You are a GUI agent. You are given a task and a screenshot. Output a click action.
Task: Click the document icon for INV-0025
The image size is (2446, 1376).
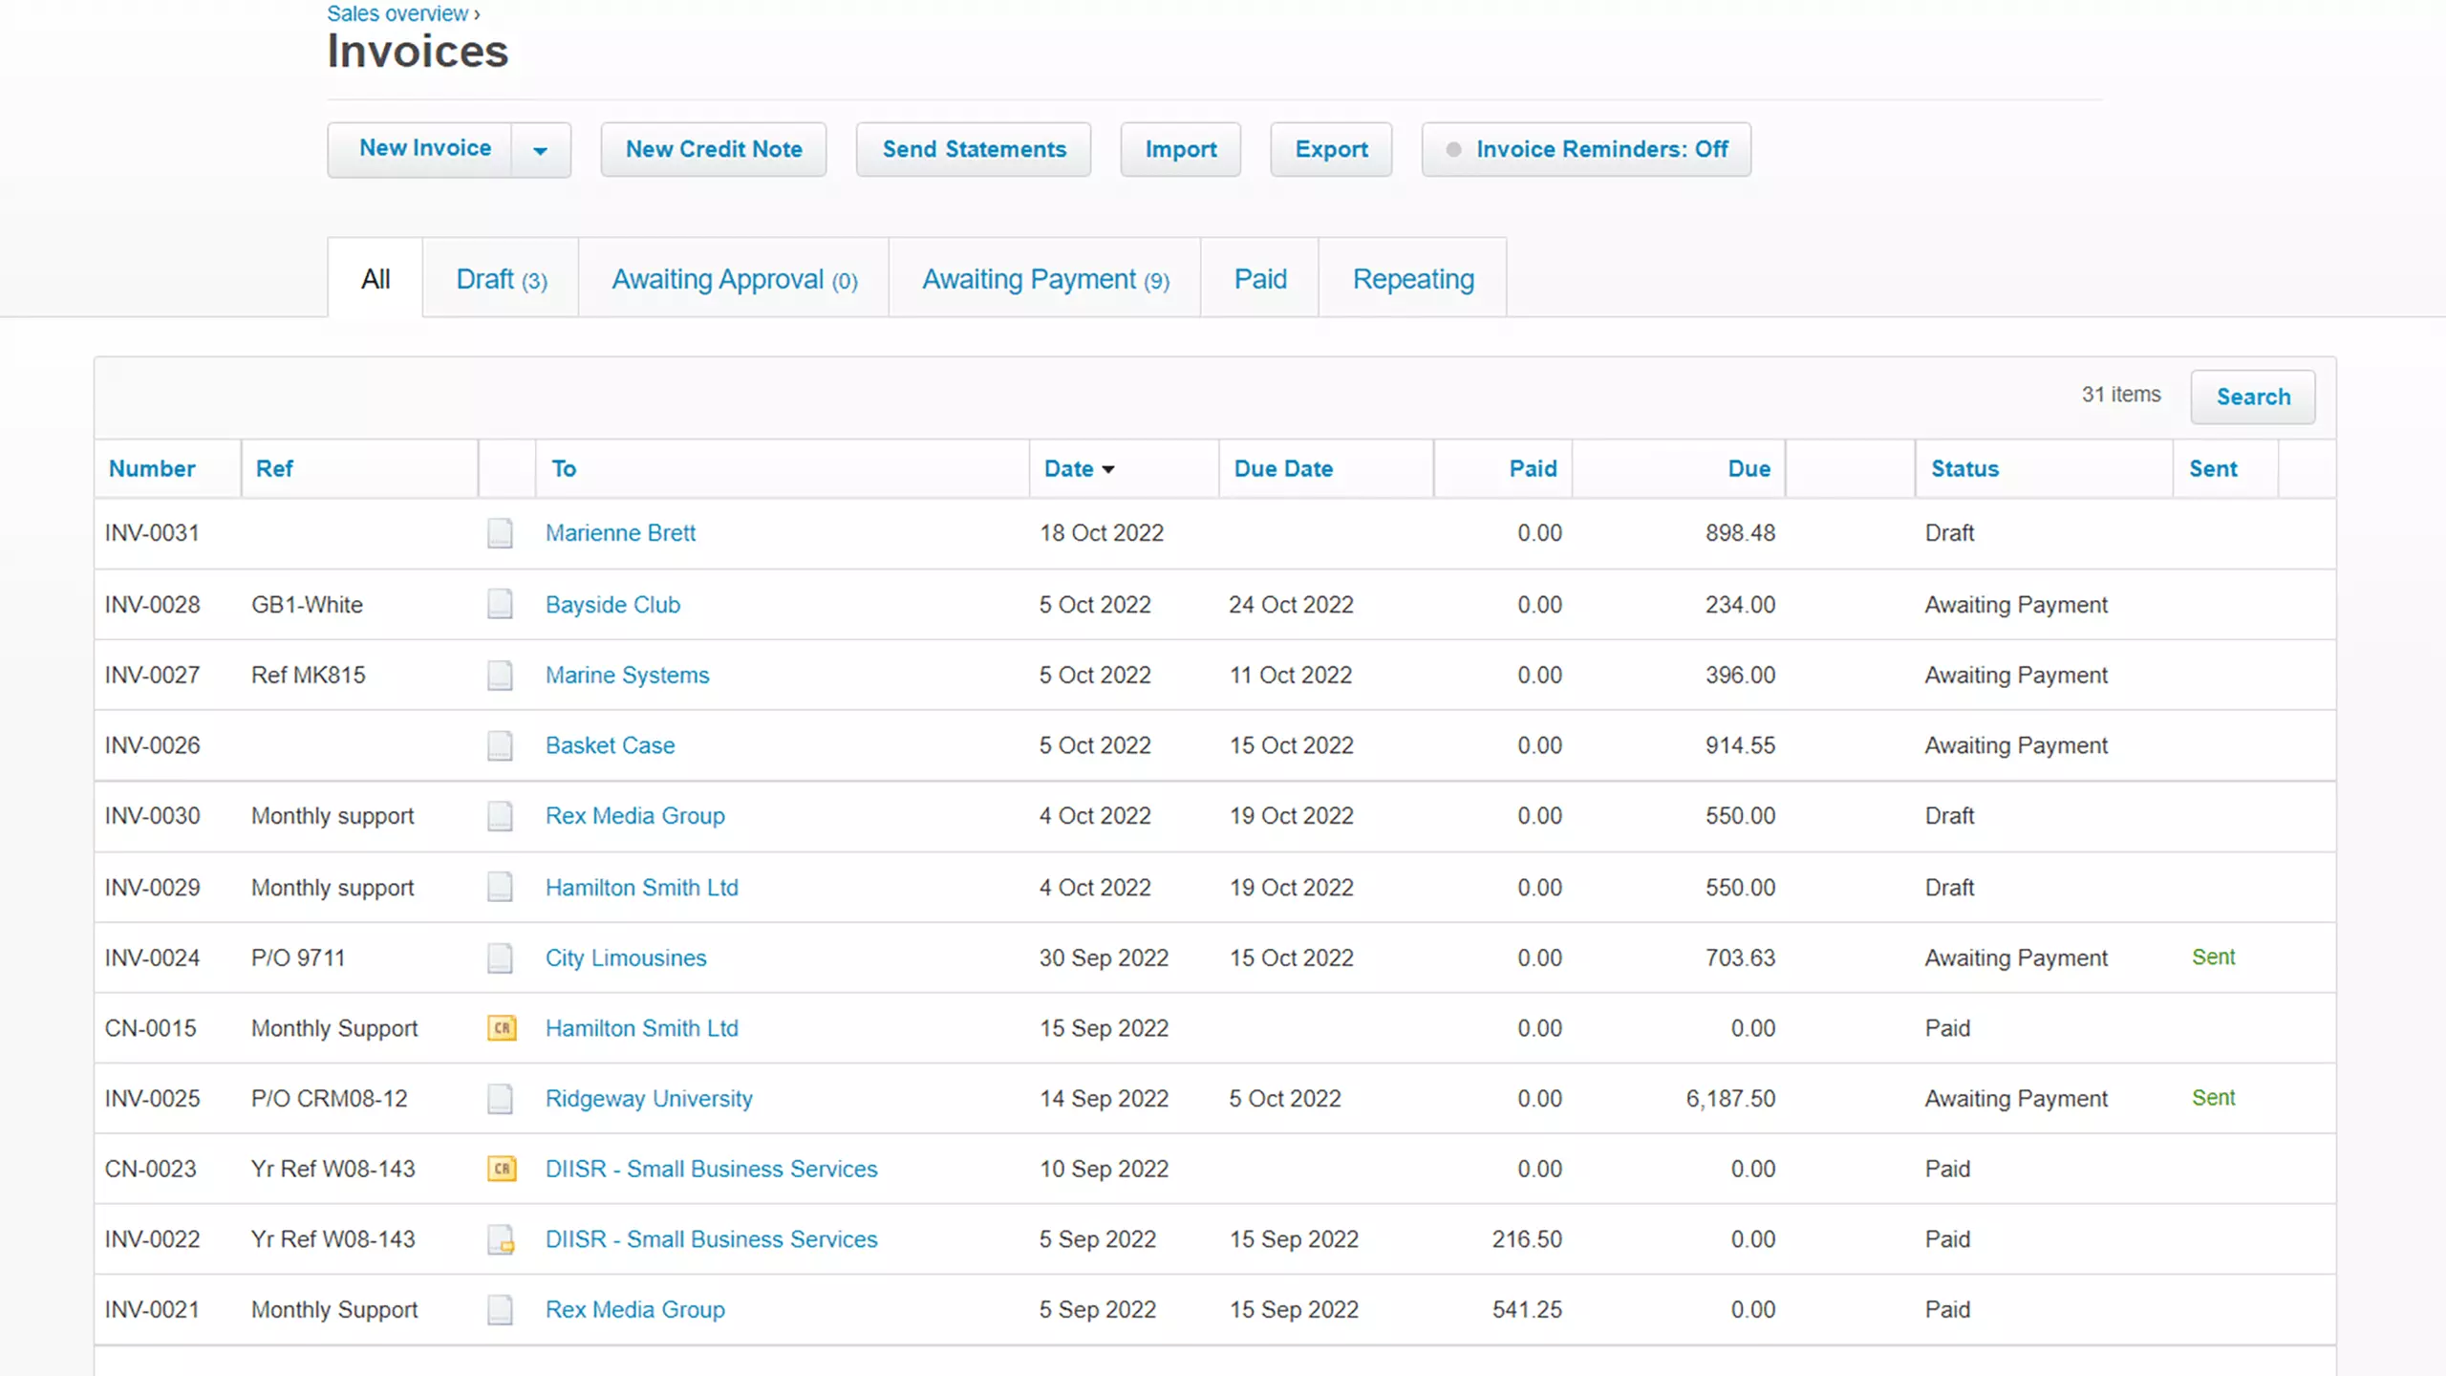coord(500,1099)
